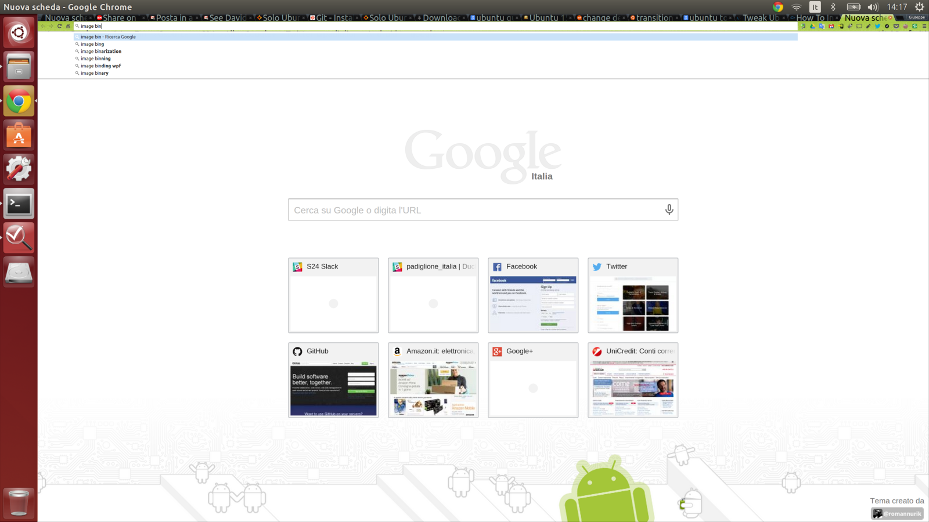This screenshot has height=522, width=929.
Task: Click the 14:17 clock in top panel
Action: tap(897, 7)
